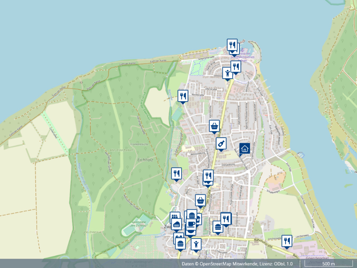Open the cake slice bakery marker
This screenshot has width=357, height=268.
177,224
